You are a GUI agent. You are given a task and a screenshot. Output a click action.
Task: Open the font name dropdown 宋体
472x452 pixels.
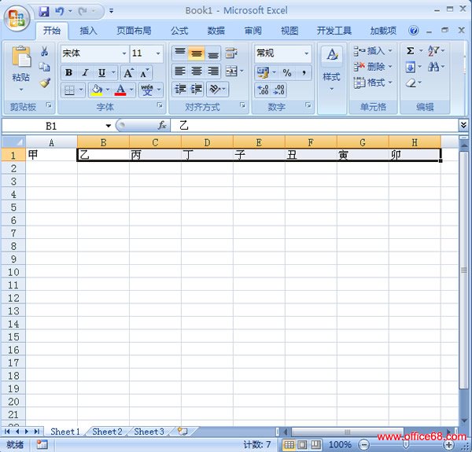pos(124,53)
